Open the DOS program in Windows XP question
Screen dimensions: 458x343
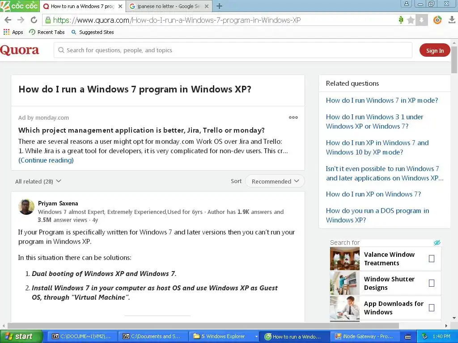click(377, 215)
